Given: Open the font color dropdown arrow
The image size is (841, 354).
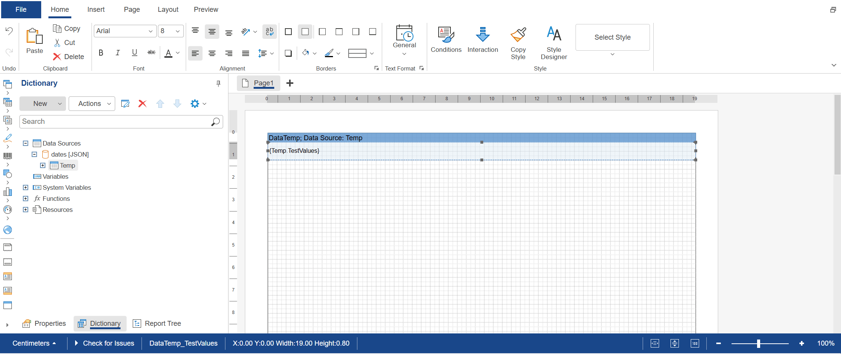Looking at the screenshot, I should click(x=178, y=53).
